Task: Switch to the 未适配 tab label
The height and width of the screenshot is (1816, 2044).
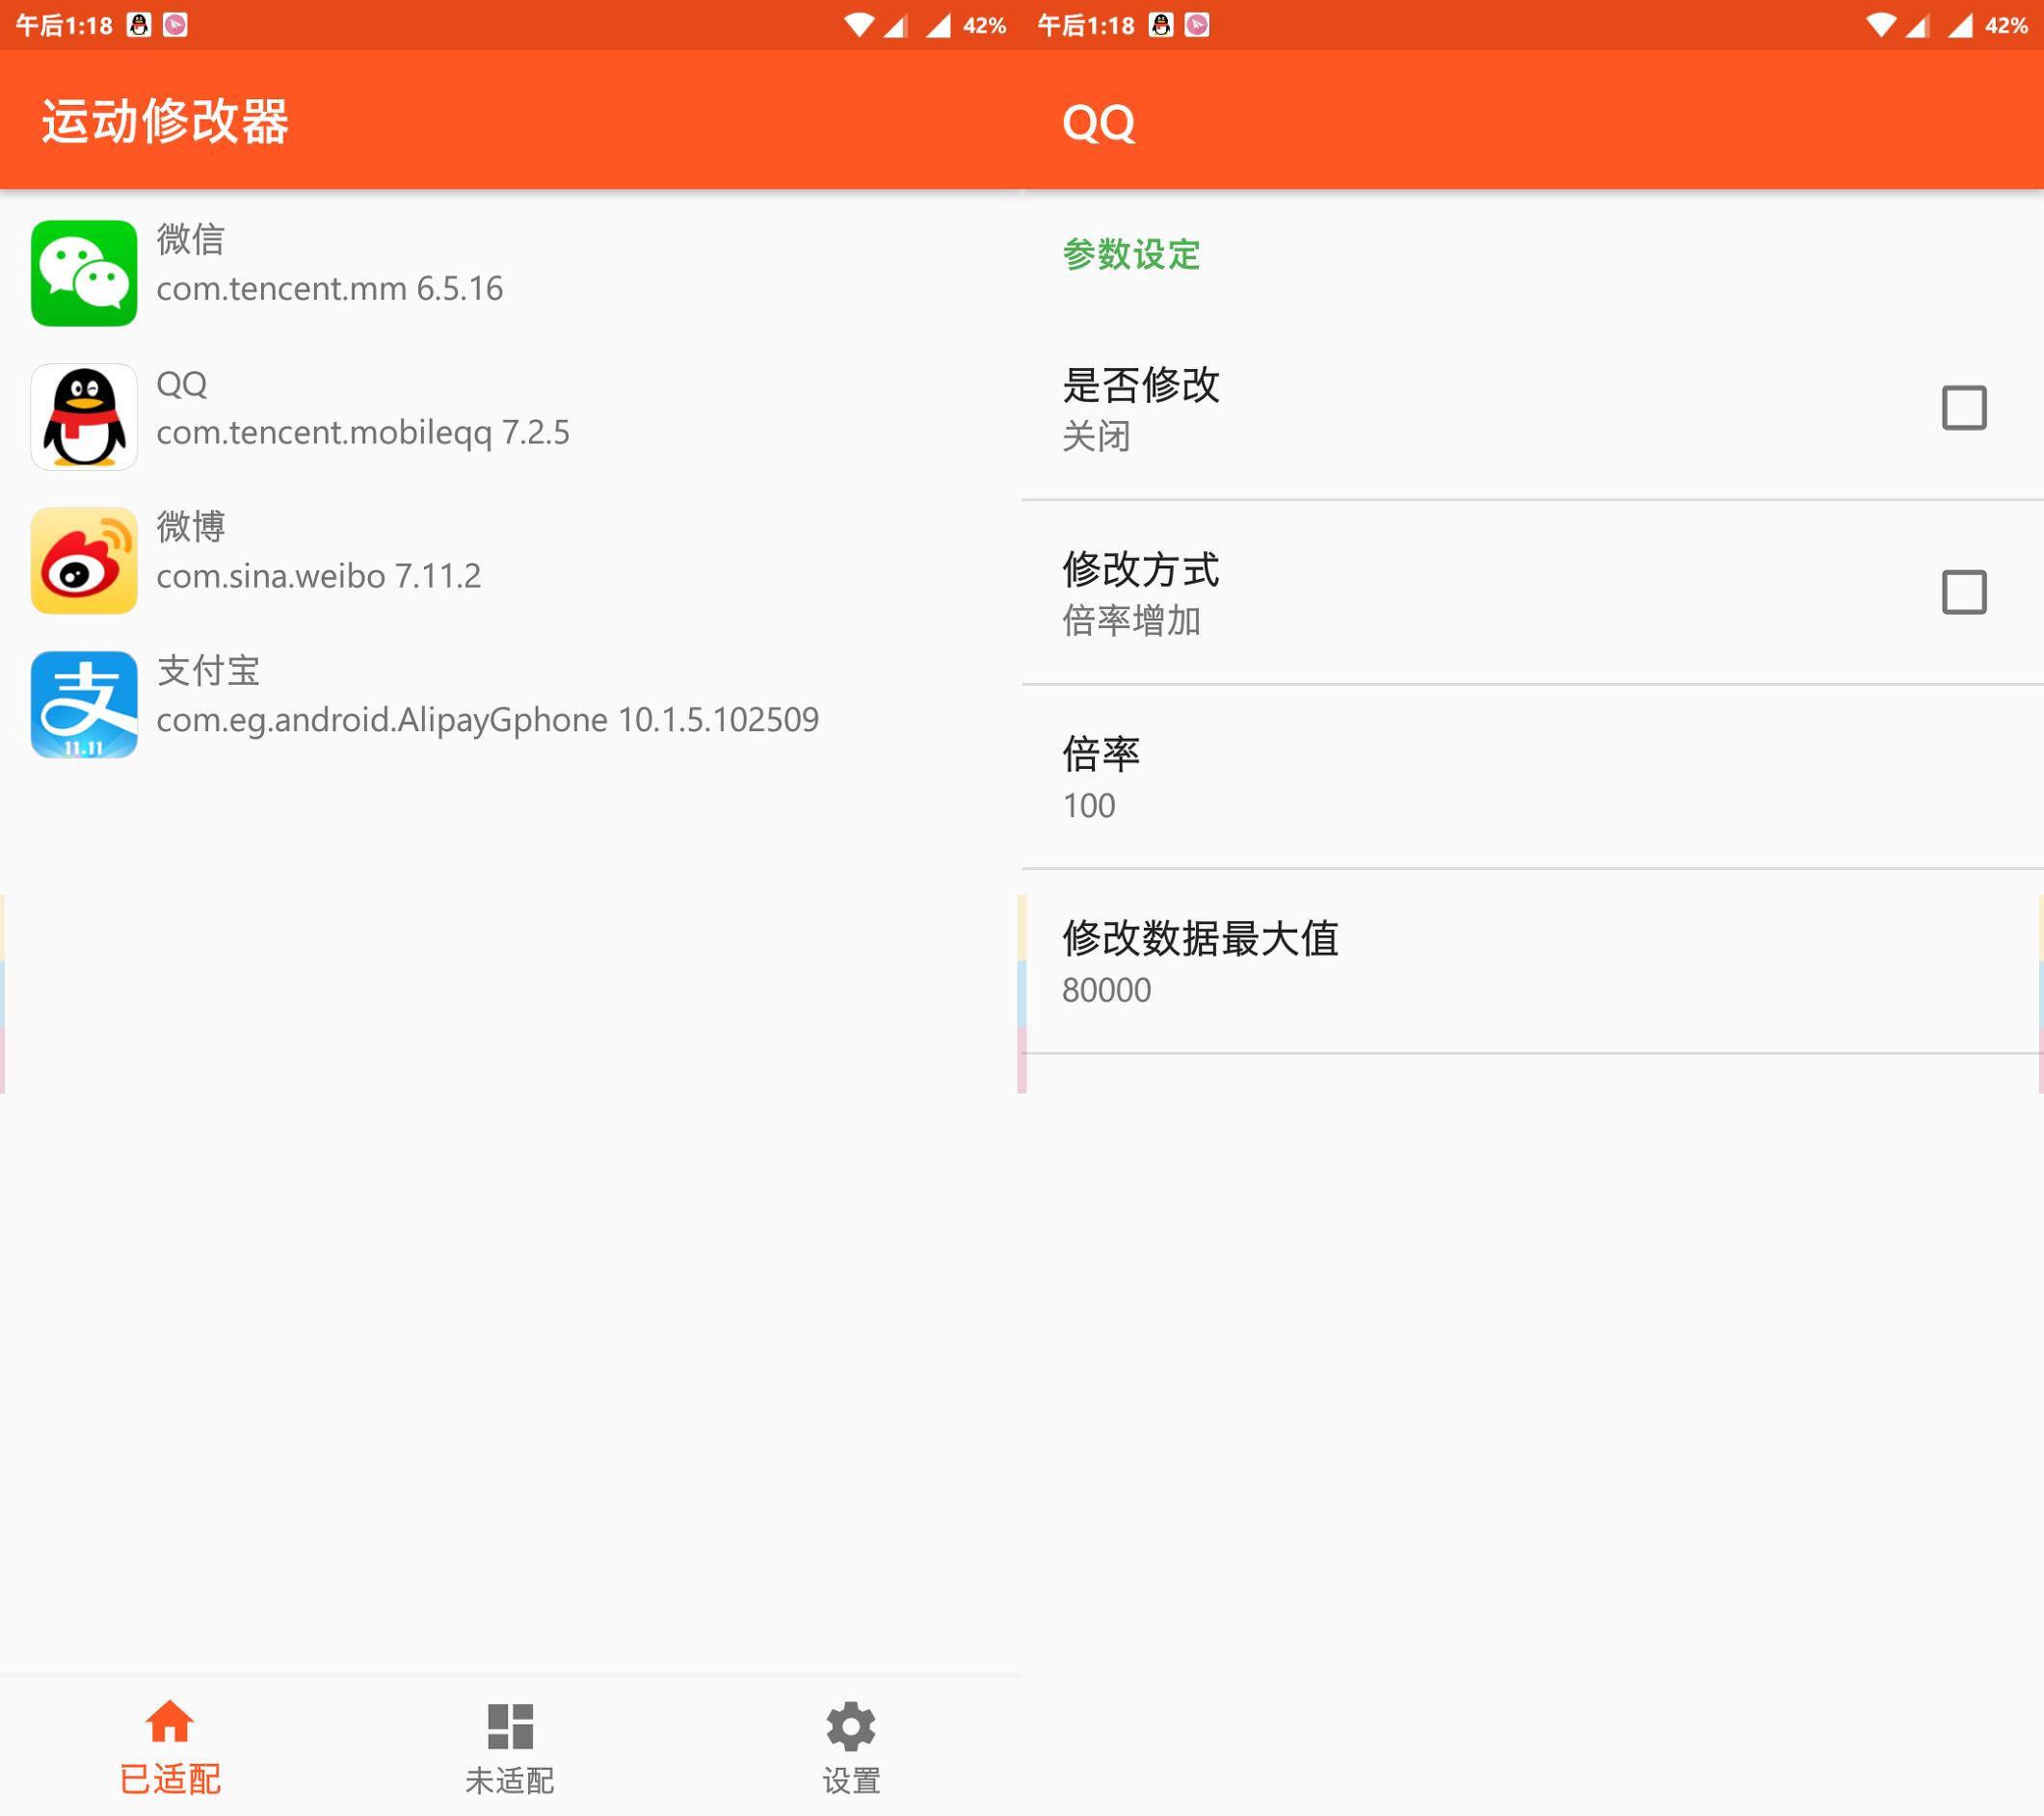Action: click(x=510, y=1780)
